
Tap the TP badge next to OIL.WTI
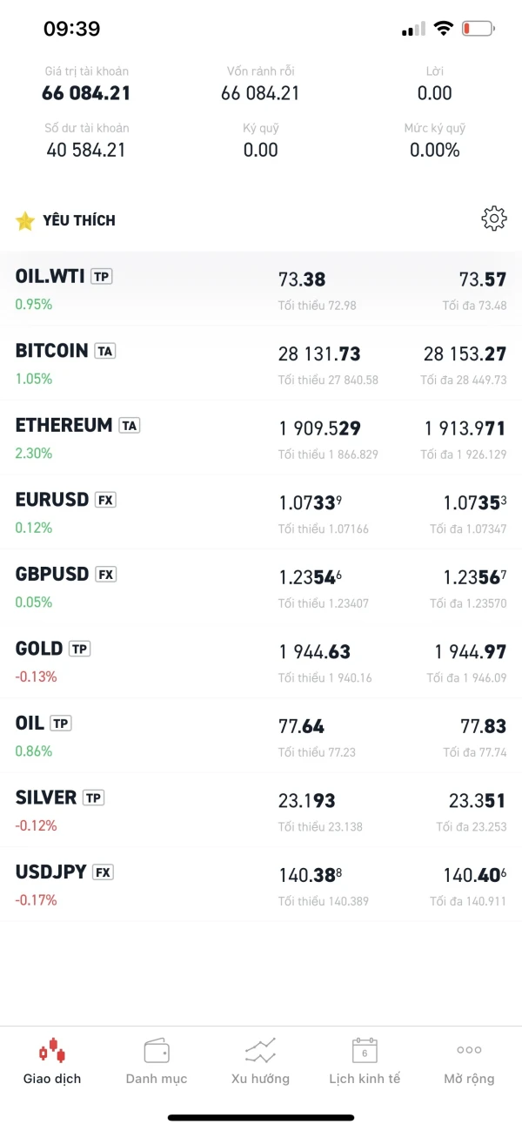102,277
